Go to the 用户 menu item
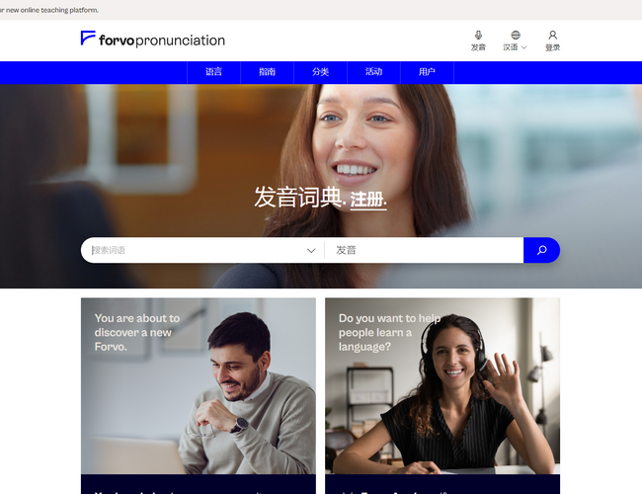 [427, 72]
